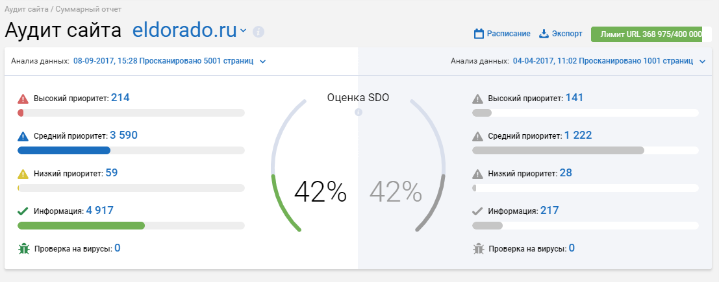Click the Суммарный отчет breadcrumb
The width and height of the screenshot is (719, 282).
89,8
